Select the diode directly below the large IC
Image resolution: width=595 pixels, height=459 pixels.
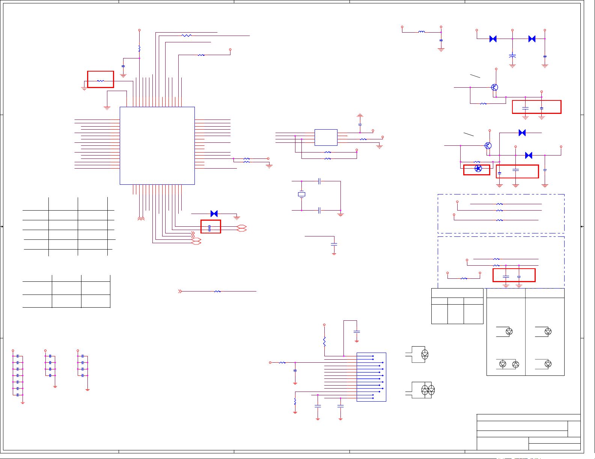[x=214, y=214]
